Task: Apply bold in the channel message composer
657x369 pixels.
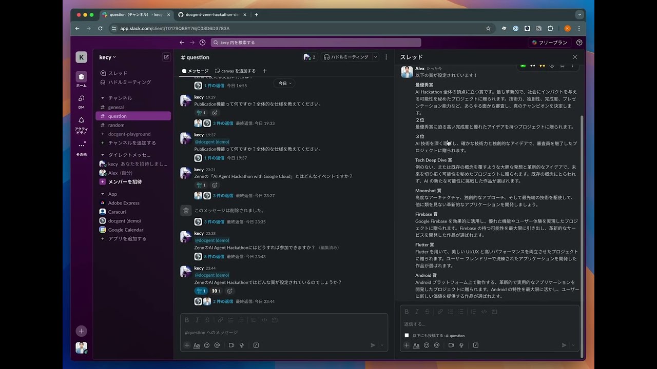Action: click(x=187, y=320)
